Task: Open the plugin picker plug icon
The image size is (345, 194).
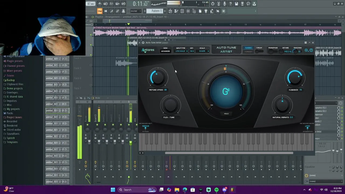Action: pyautogui.click(x=206, y=11)
